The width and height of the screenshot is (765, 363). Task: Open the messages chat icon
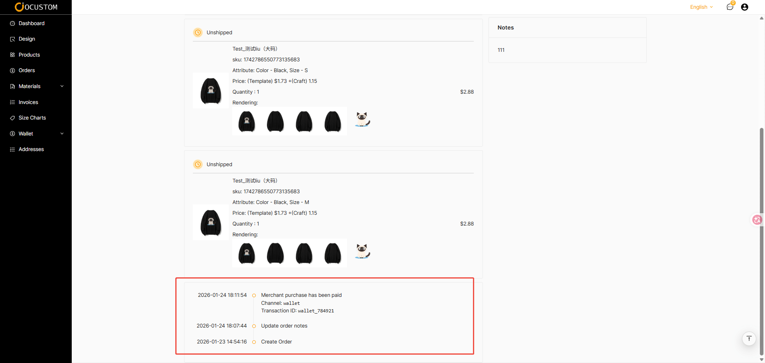click(x=730, y=7)
